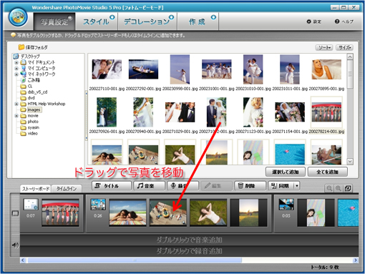The width and height of the screenshot is (365, 274).
Task: Click the timeline scrollbar right arrow
Action: pos(356,260)
